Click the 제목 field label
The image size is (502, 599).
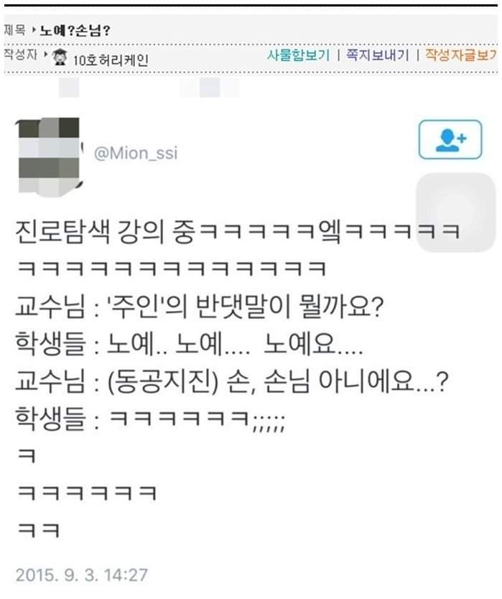tap(14, 29)
